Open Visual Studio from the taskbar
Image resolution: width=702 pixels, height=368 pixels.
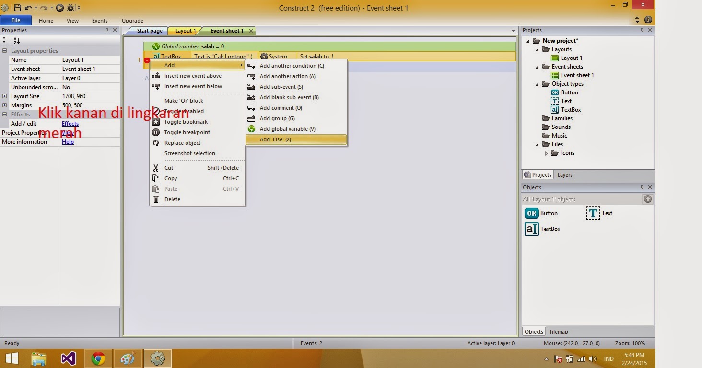pyautogui.click(x=69, y=358)
